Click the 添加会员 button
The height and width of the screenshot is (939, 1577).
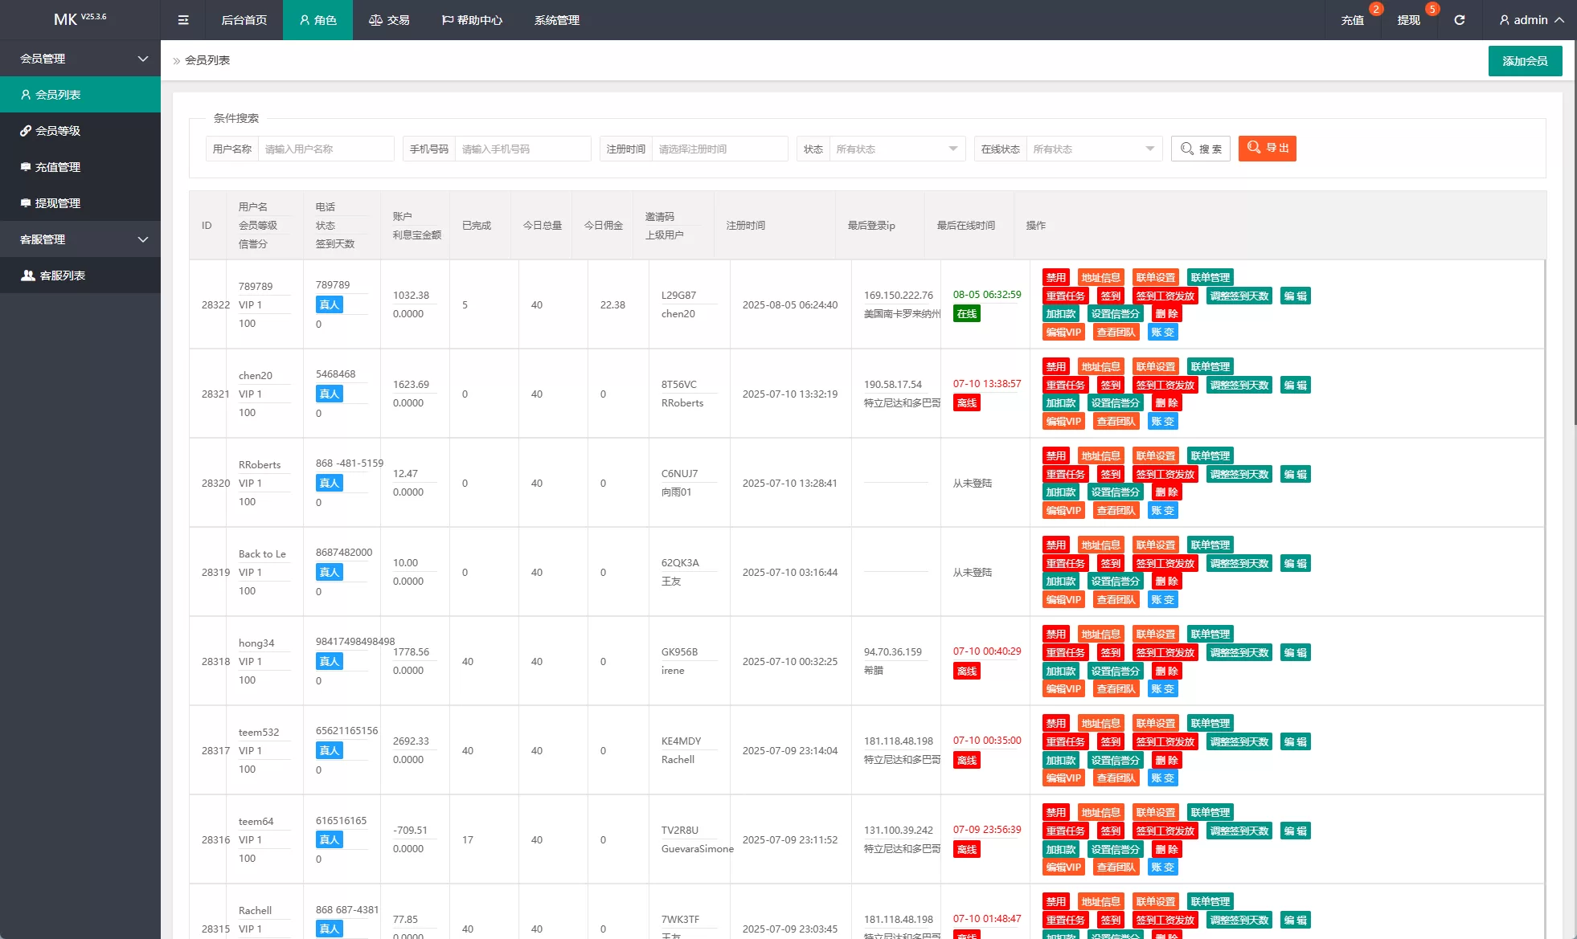[x=1525, y=61]
